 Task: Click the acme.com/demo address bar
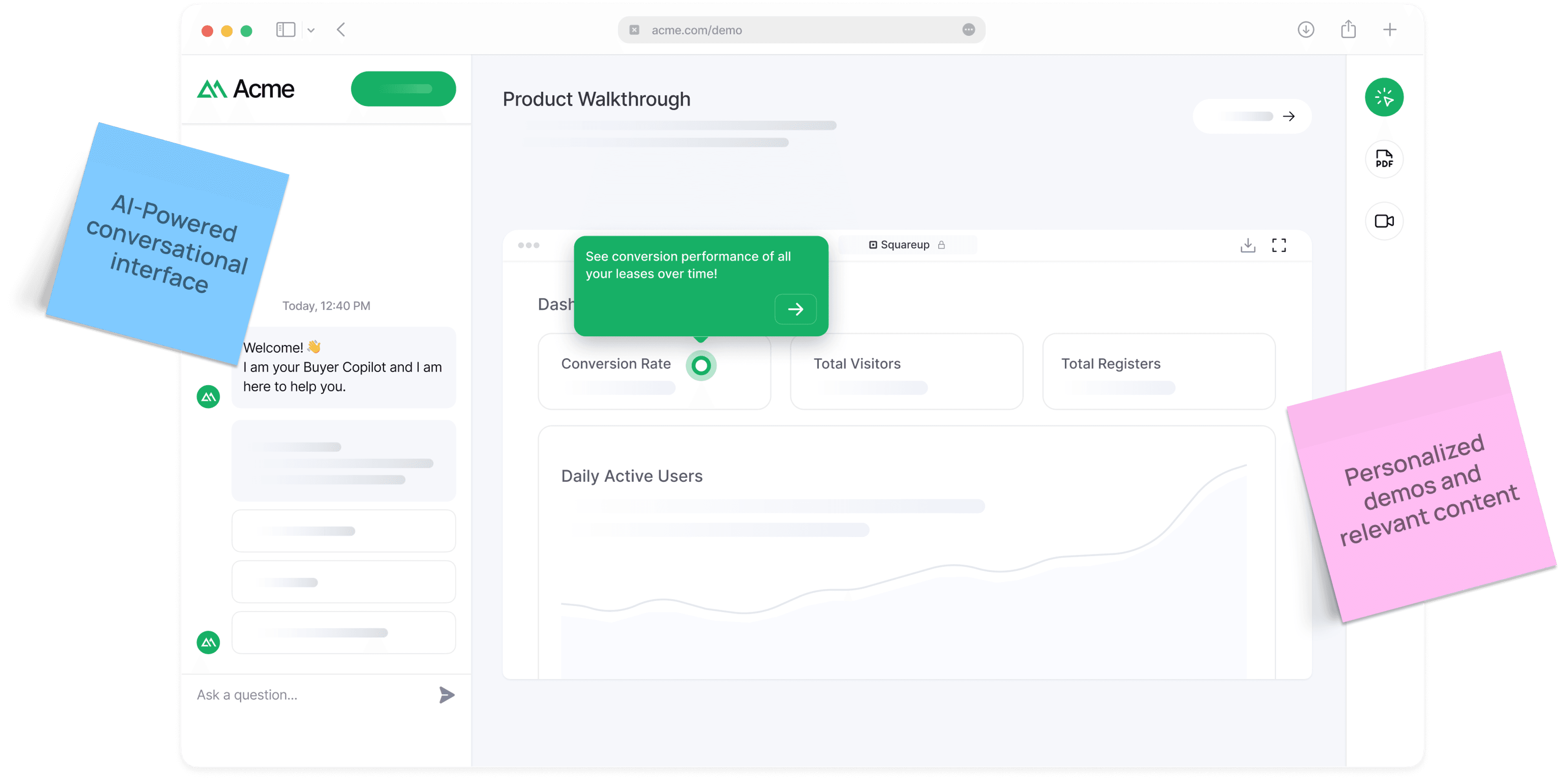[801, 30]
